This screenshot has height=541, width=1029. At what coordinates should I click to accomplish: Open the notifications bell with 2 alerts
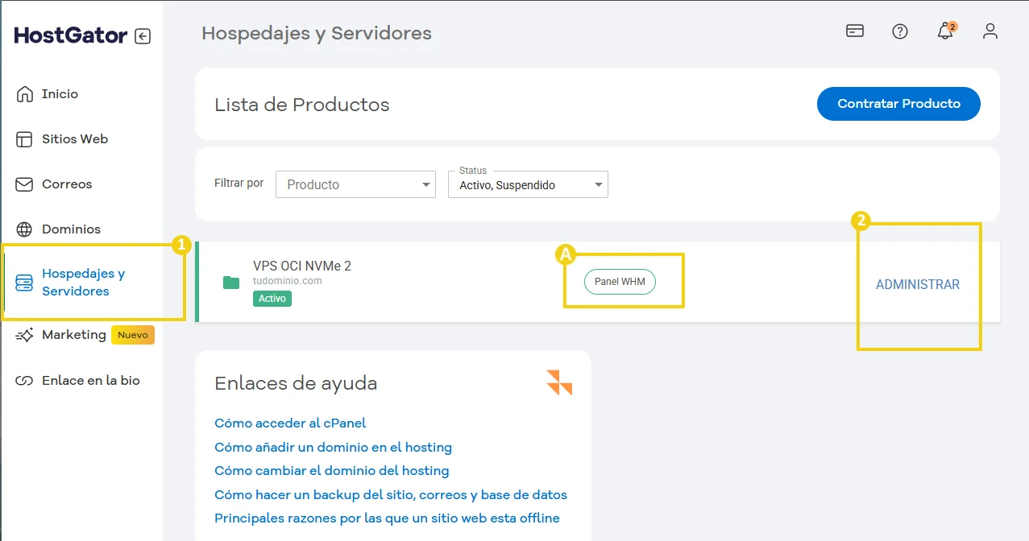pyautogui.click(x=944, y=31)
